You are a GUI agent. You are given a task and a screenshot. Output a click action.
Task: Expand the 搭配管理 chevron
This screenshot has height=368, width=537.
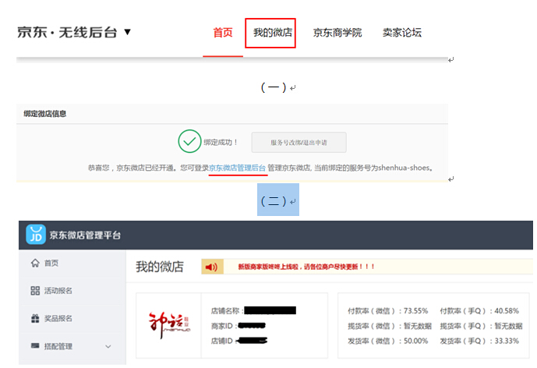click(x=108, y=346)
